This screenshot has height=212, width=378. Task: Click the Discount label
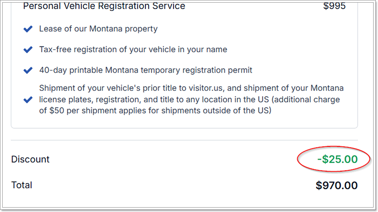(x=30, y=159)
